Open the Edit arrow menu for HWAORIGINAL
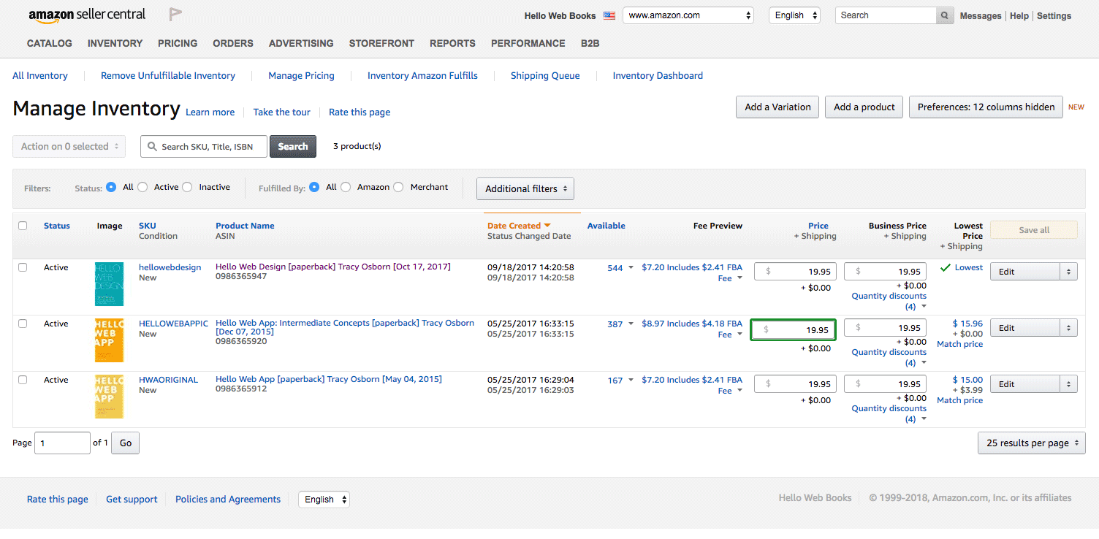The width and height of the screenshot is (1099, 539). (x=1069, y=384)
